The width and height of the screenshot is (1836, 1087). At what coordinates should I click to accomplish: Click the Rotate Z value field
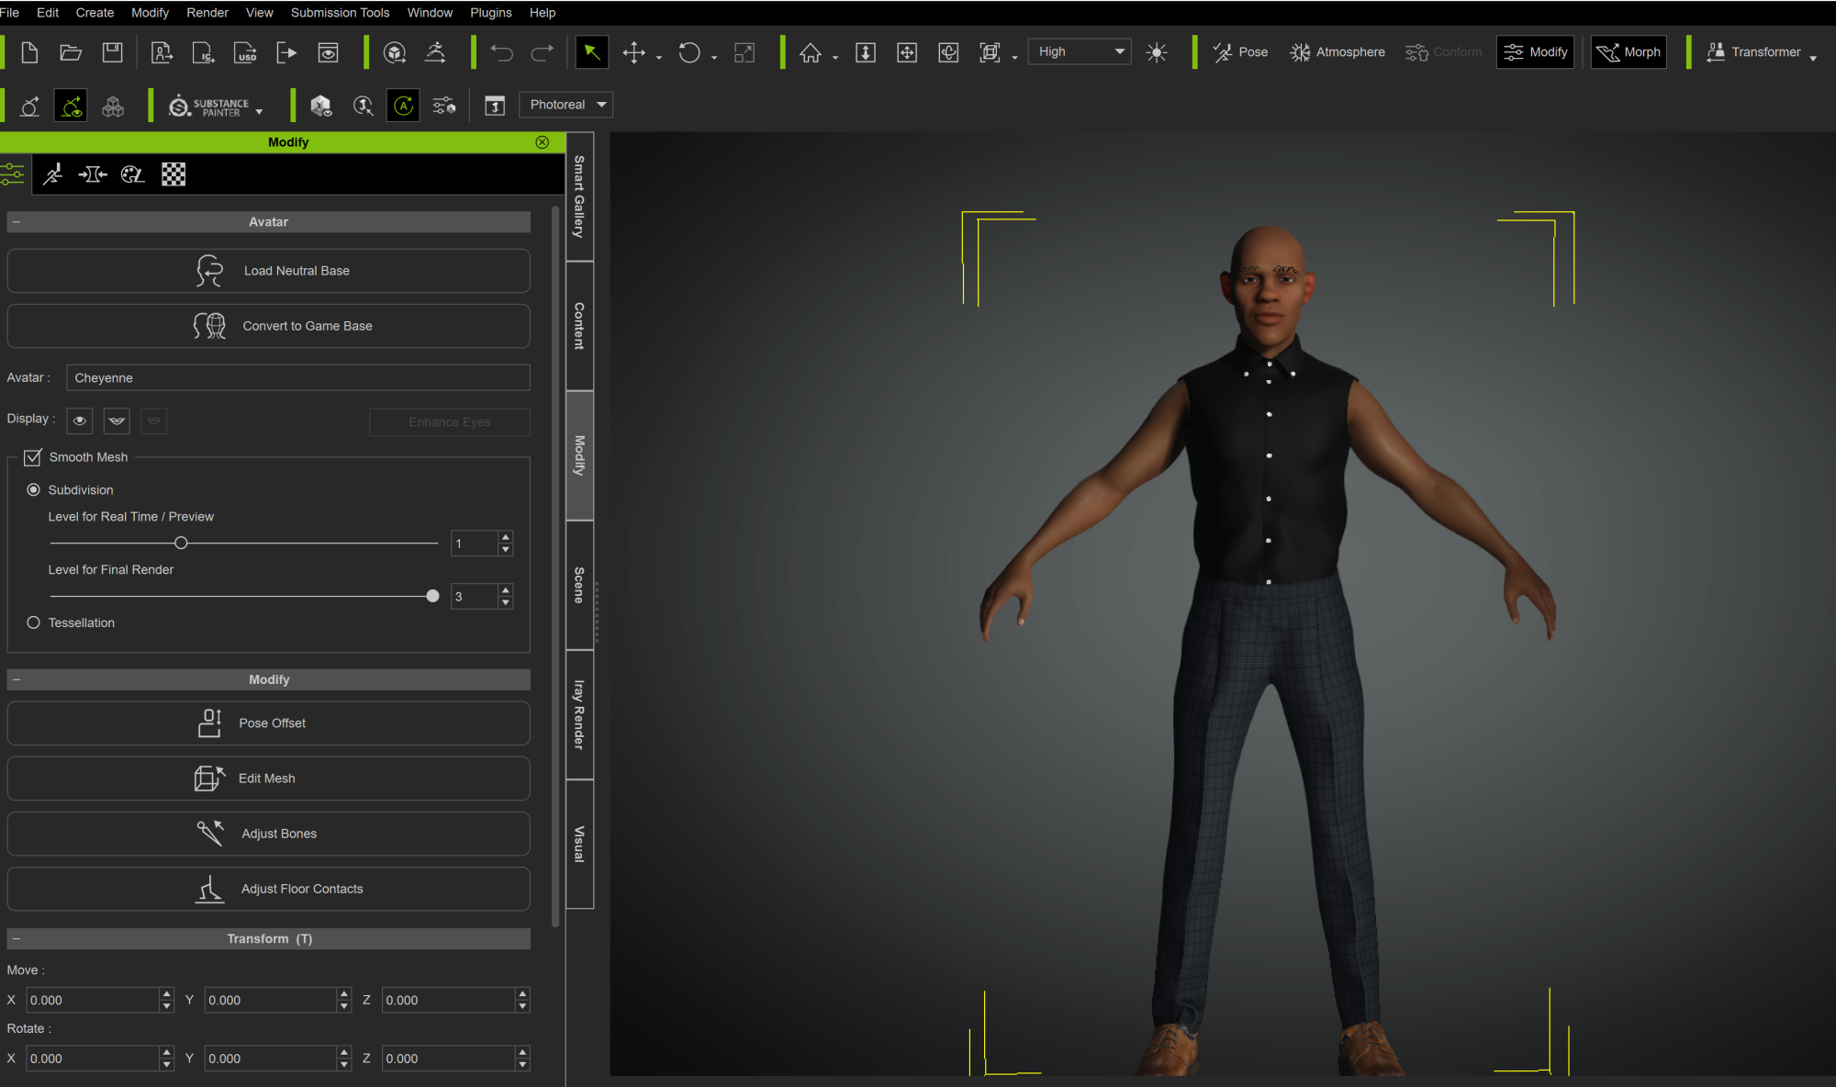(x=448, y=1059)
